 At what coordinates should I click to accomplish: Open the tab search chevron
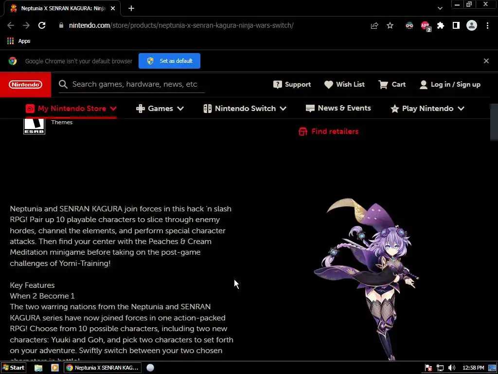[440, 9]
